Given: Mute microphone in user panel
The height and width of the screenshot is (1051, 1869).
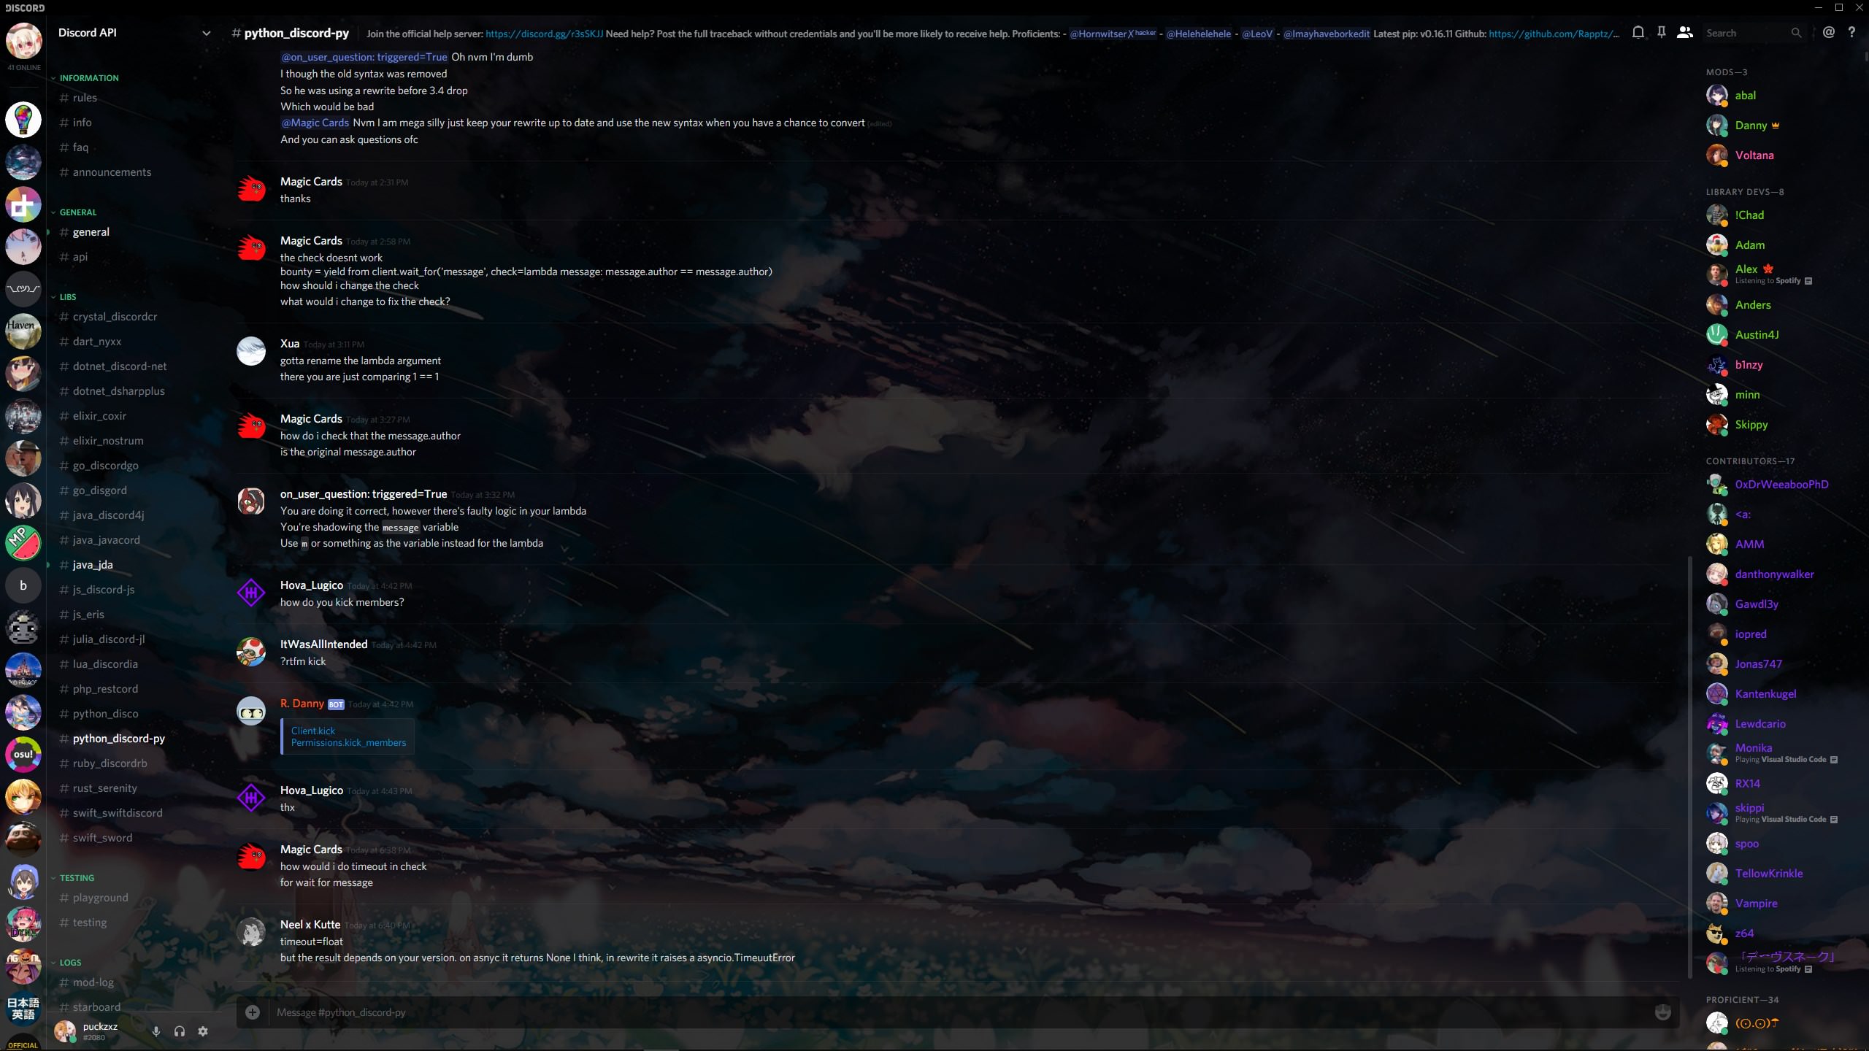Looking at the screenshot, I should [156, 1031].
